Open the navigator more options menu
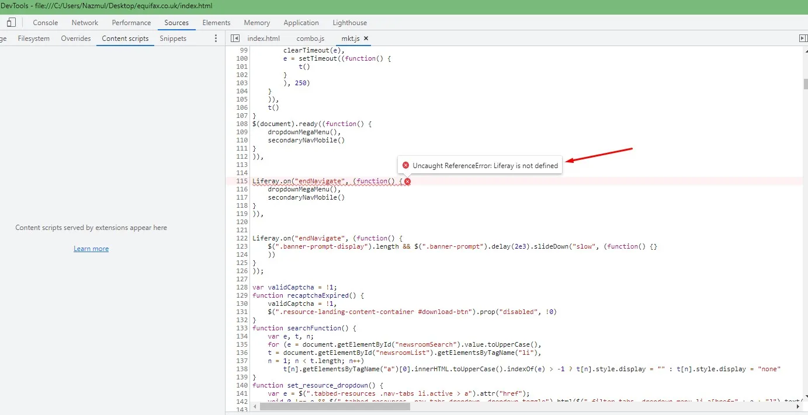The image size is (808, 415). tap(216, 39)
